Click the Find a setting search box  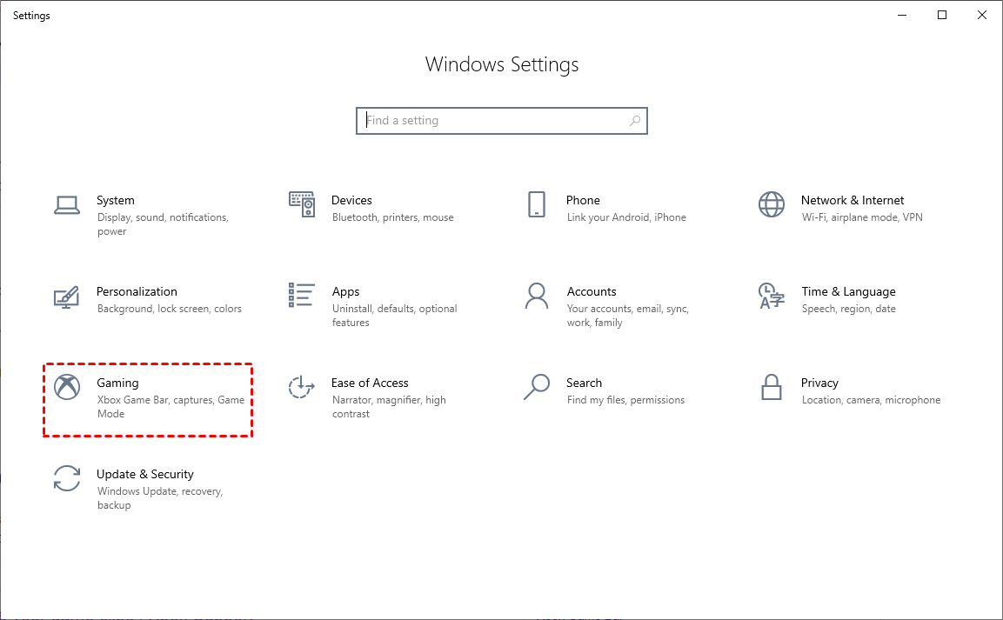pos(502,120)
